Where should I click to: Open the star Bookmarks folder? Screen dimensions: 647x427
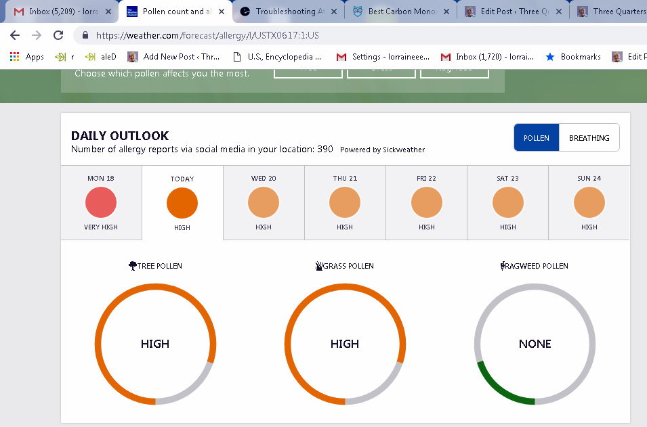coord(573,57)
